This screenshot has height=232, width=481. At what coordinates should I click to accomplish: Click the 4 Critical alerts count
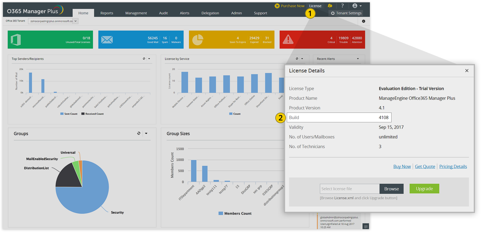click(331, 38)
